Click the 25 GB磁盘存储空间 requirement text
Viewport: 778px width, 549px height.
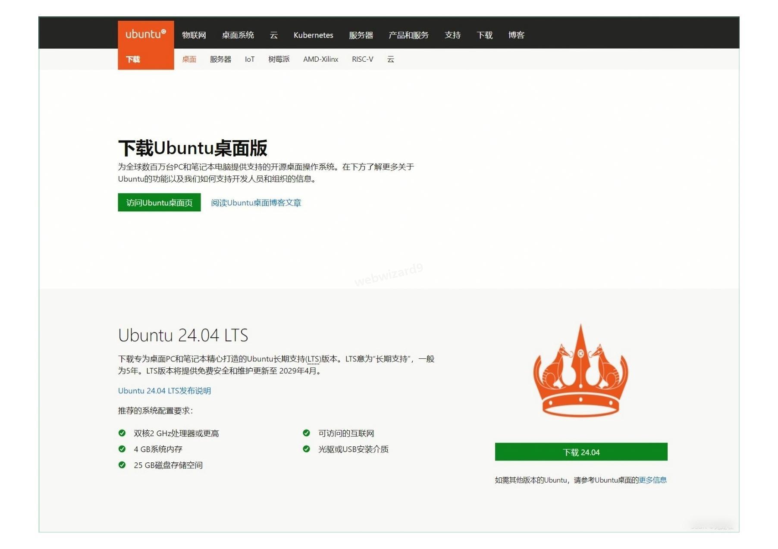pos(168,465)
